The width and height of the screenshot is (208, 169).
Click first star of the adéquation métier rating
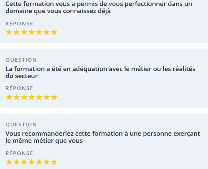tap(9, 97)
